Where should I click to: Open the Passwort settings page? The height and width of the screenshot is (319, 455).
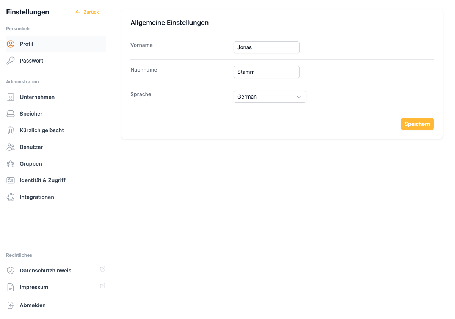31,61
